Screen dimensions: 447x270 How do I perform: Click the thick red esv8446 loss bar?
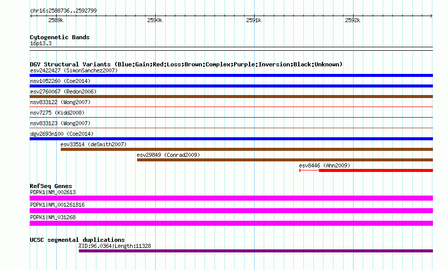376,170
